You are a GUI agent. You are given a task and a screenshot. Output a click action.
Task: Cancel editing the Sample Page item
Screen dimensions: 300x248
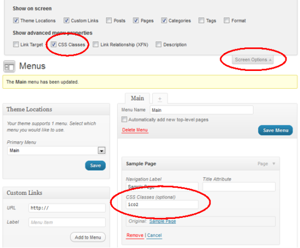click(x=154, y=235)
